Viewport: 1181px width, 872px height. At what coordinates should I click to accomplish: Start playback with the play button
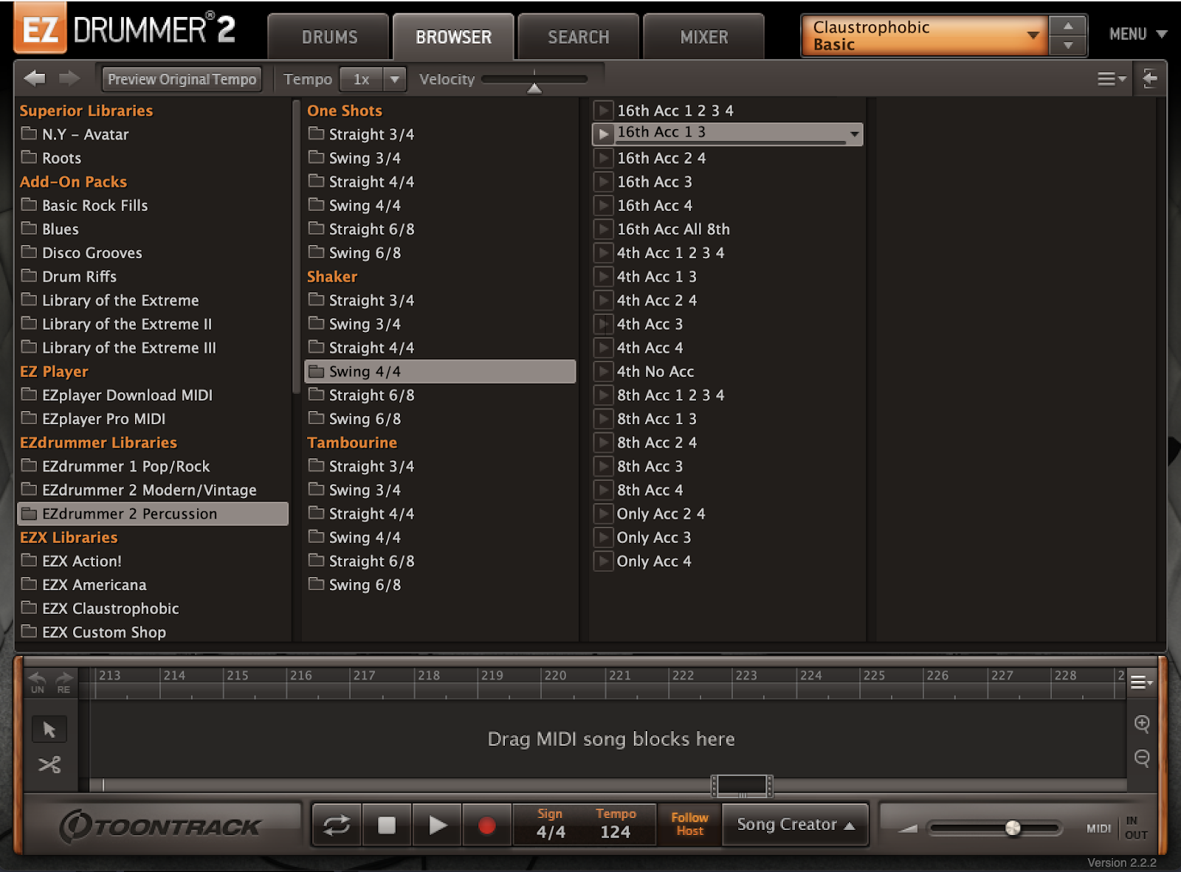click(x=437, y=825)
